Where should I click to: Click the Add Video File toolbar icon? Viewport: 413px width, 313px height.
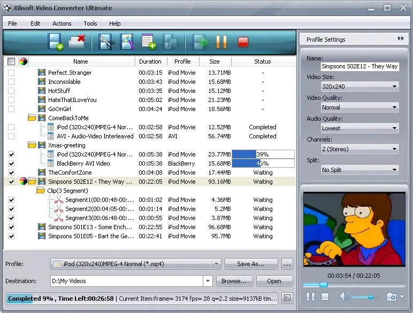tap(55, 42)
